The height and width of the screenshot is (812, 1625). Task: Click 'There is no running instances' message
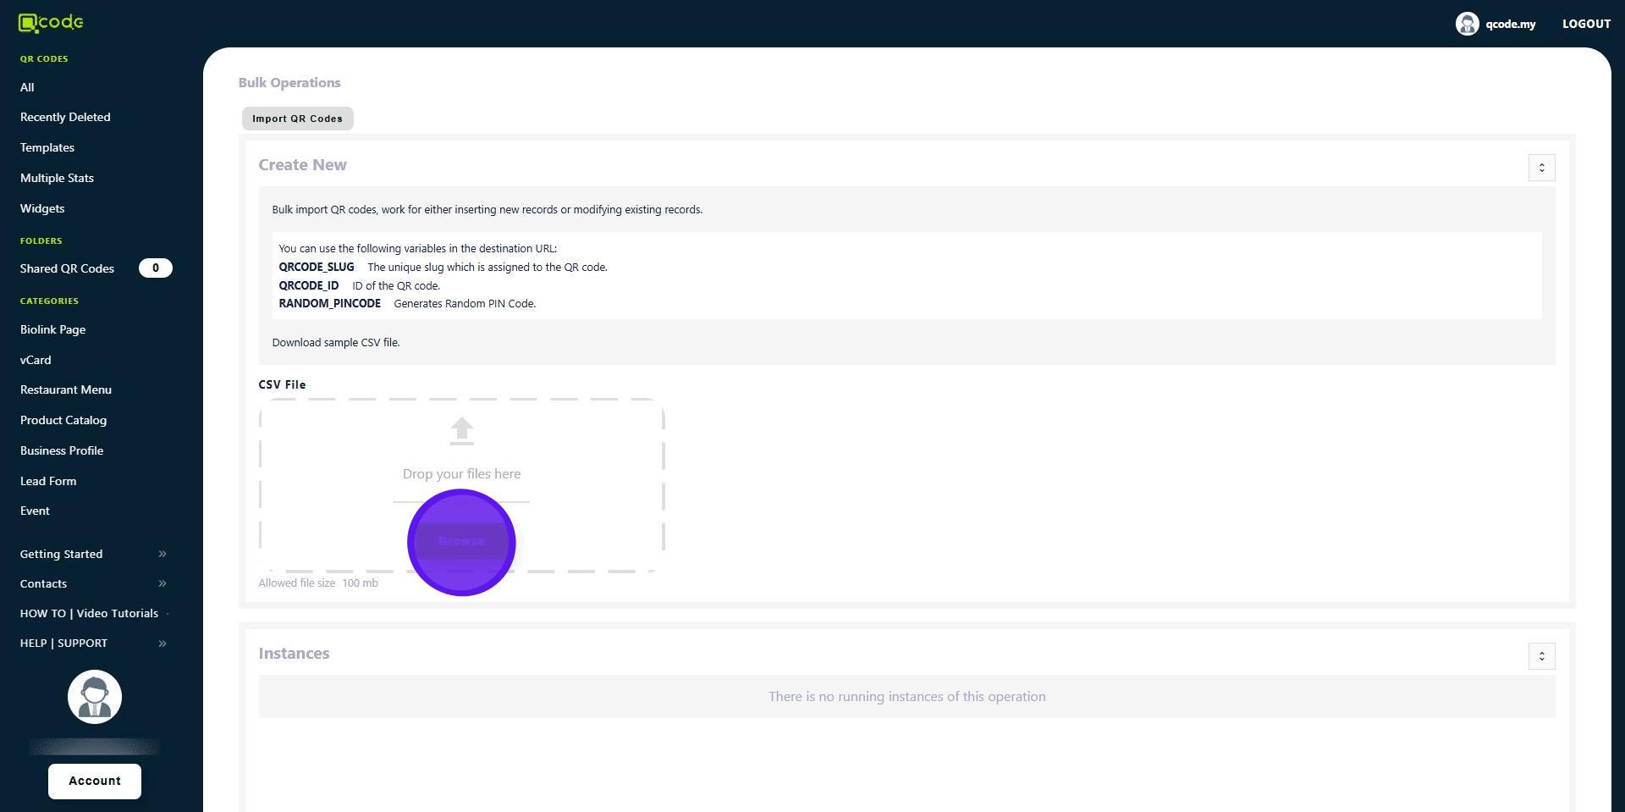click(x=906, y=697)
